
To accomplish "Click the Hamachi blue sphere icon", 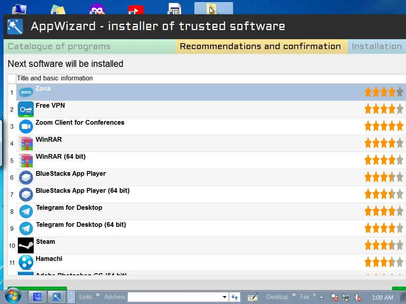I will pos(26,262).
